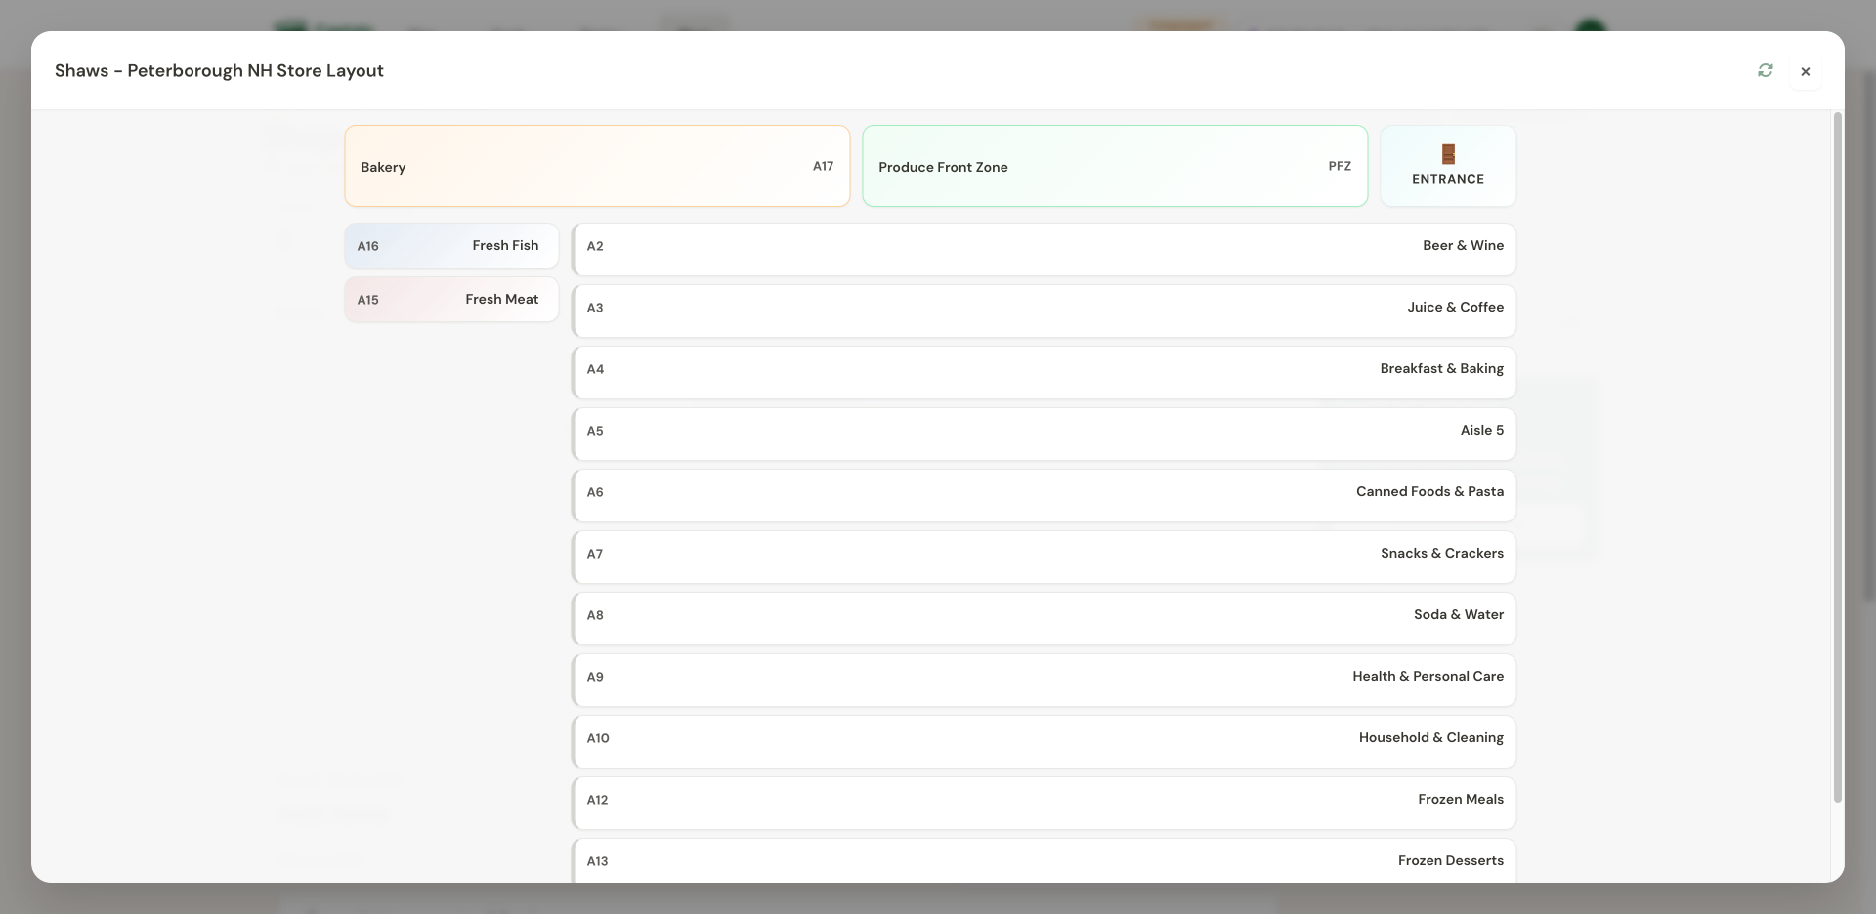Click the Entrance door icon
This screenshot has width=1876, height=914.
pos(1448,153)
